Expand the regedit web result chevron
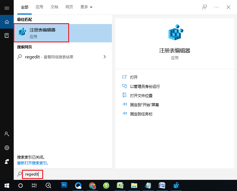 (x=105, y=57)
